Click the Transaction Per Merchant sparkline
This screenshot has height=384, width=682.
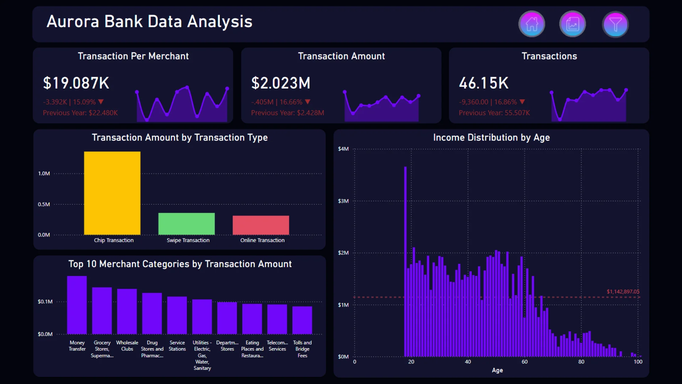(x=182, y=104)
